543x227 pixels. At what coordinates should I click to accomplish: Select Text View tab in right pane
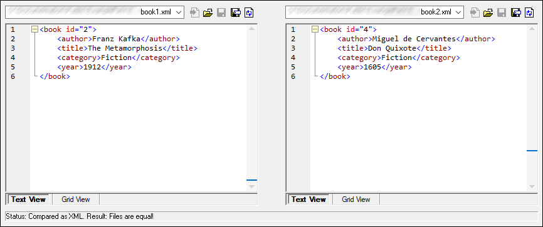pos(308,199)
